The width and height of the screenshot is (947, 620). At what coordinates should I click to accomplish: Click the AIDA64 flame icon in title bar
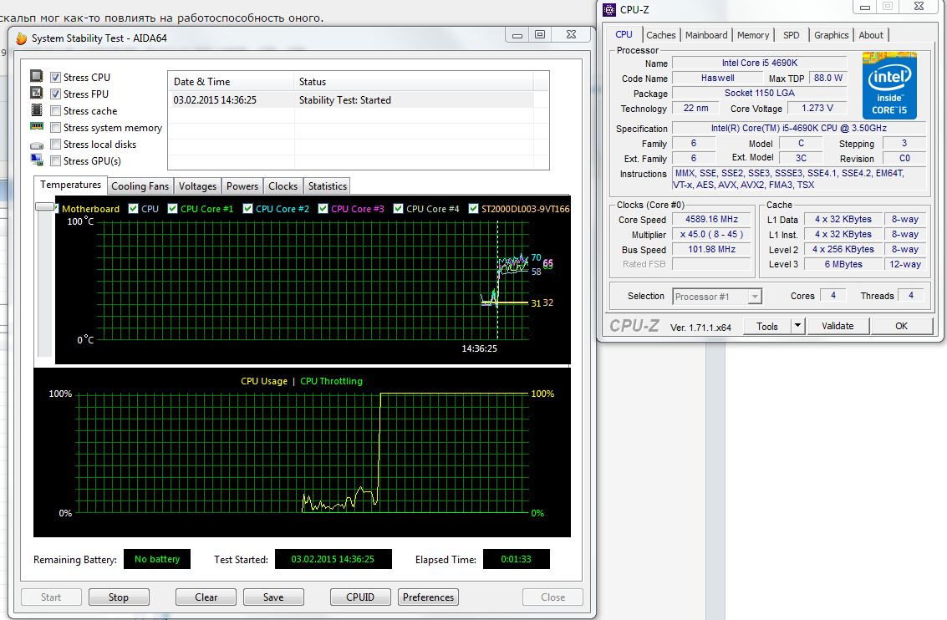pyautogui.click(x=22, y=38)
